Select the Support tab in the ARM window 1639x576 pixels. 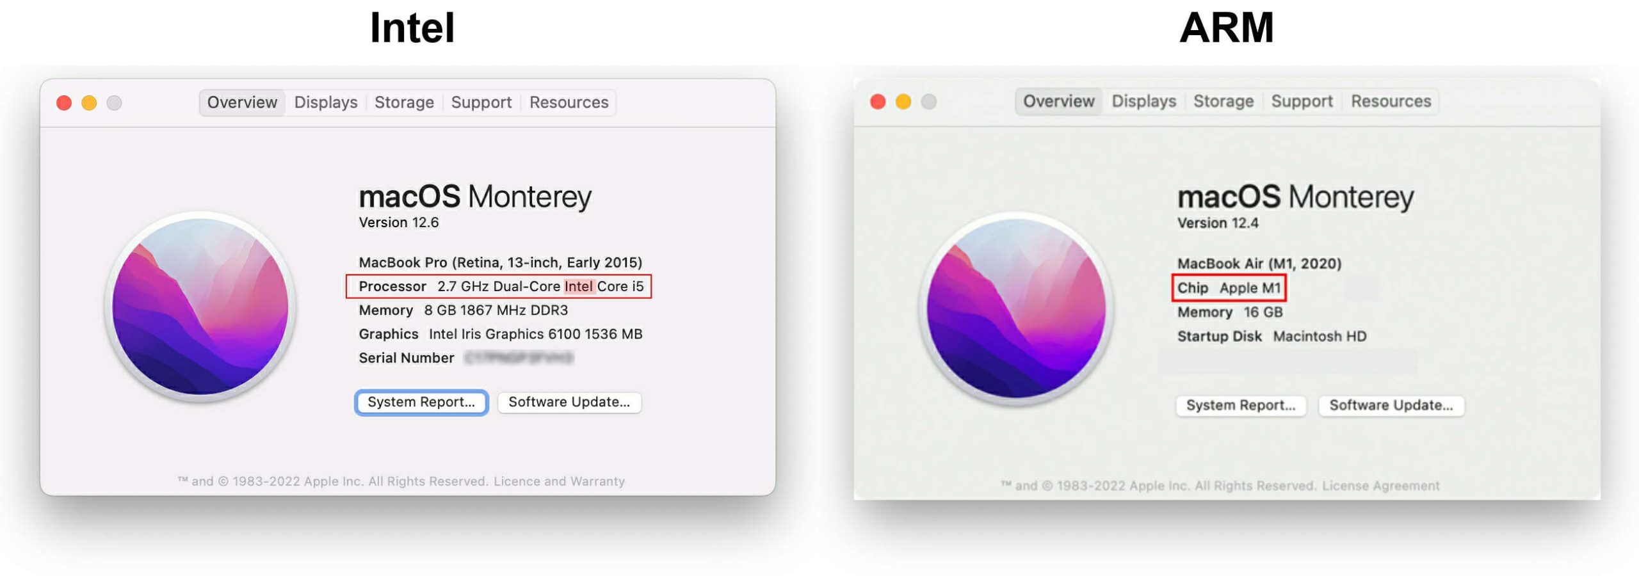pos(1302,101)
